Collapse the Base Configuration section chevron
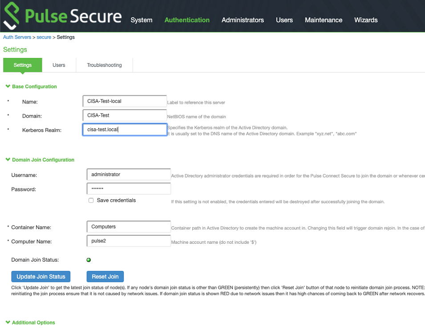Image resolution: width=425 pixels, height=332 pixels. (8, 86)
